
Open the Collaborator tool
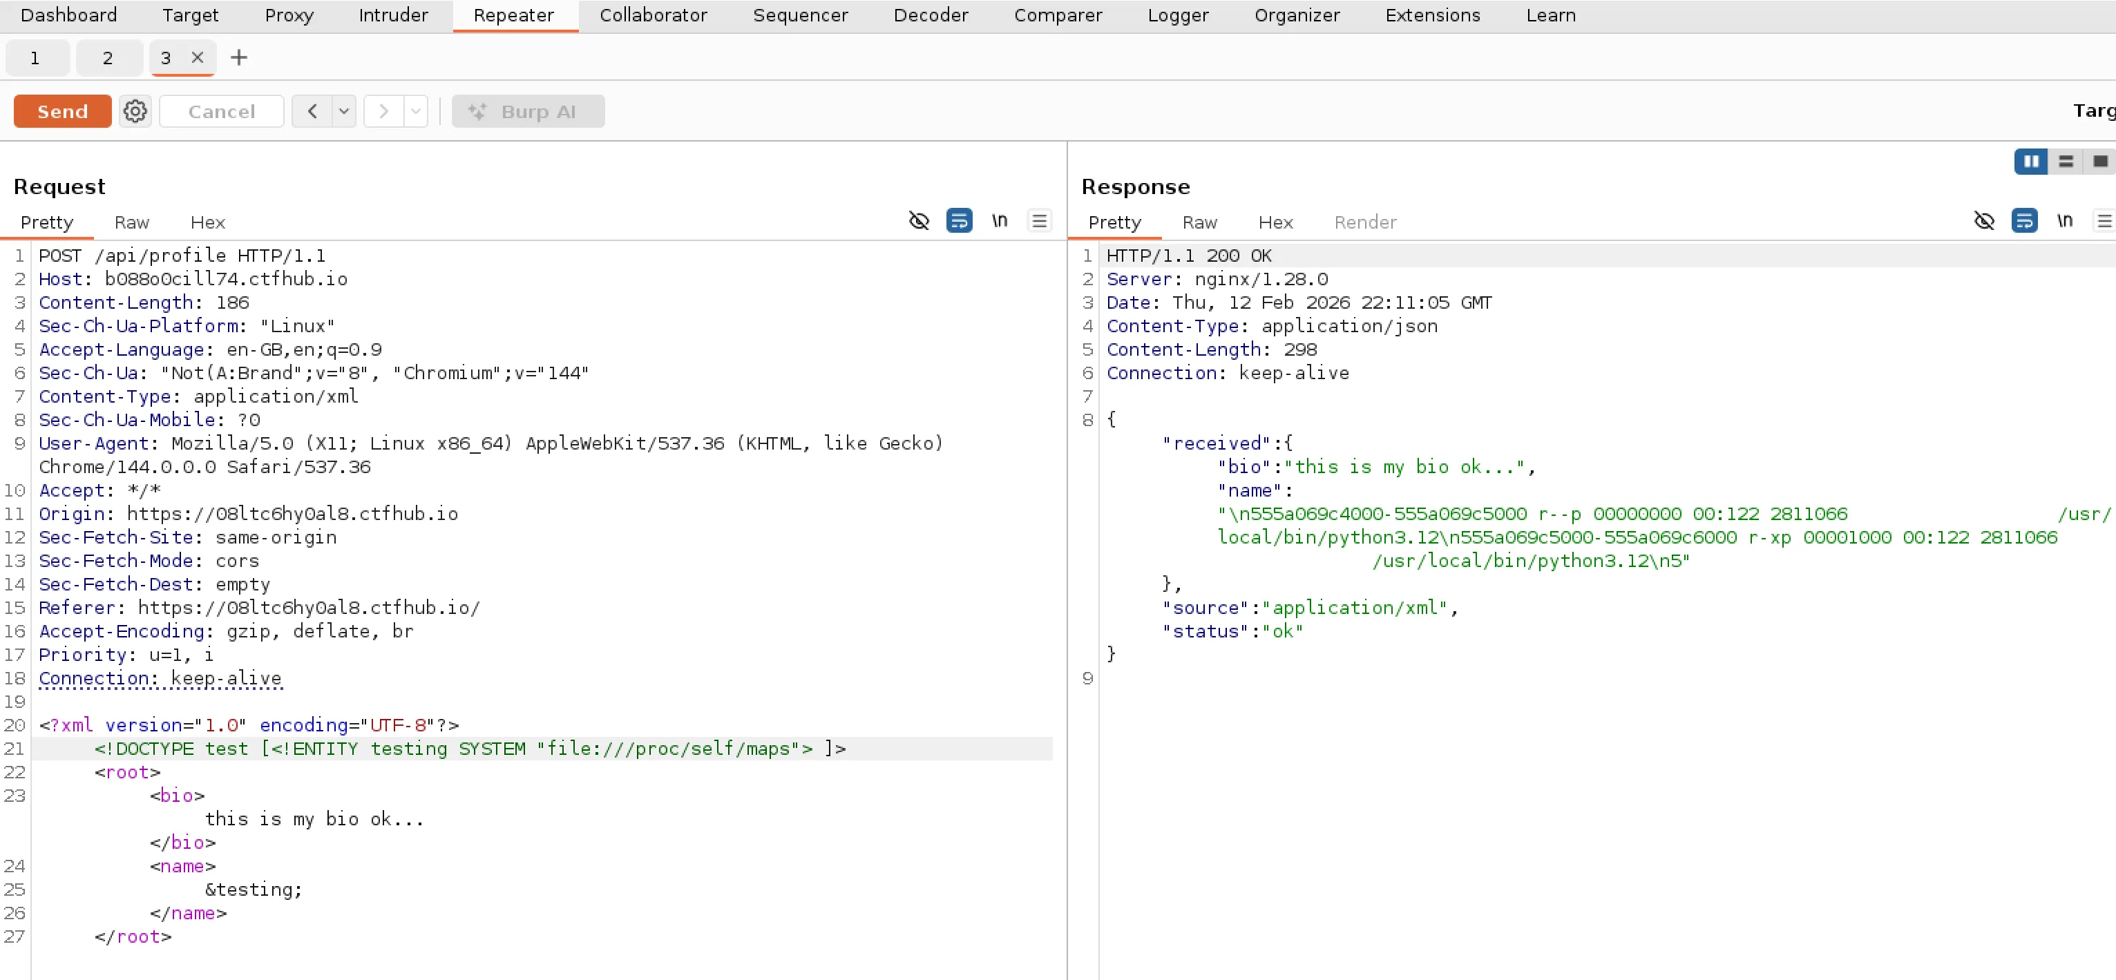tap(653, 15)
